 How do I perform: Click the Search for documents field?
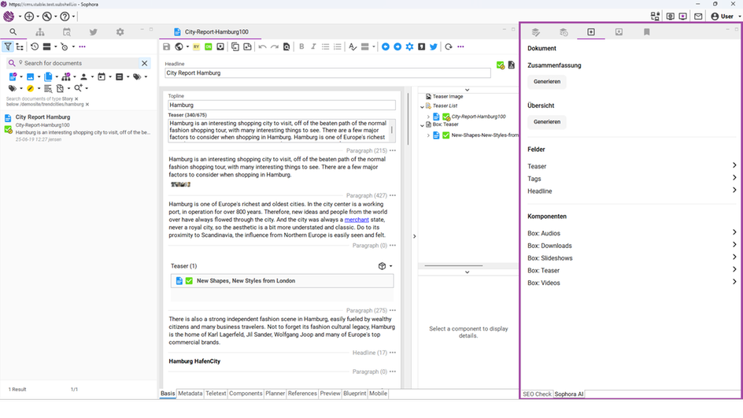[x=78, y=63]
